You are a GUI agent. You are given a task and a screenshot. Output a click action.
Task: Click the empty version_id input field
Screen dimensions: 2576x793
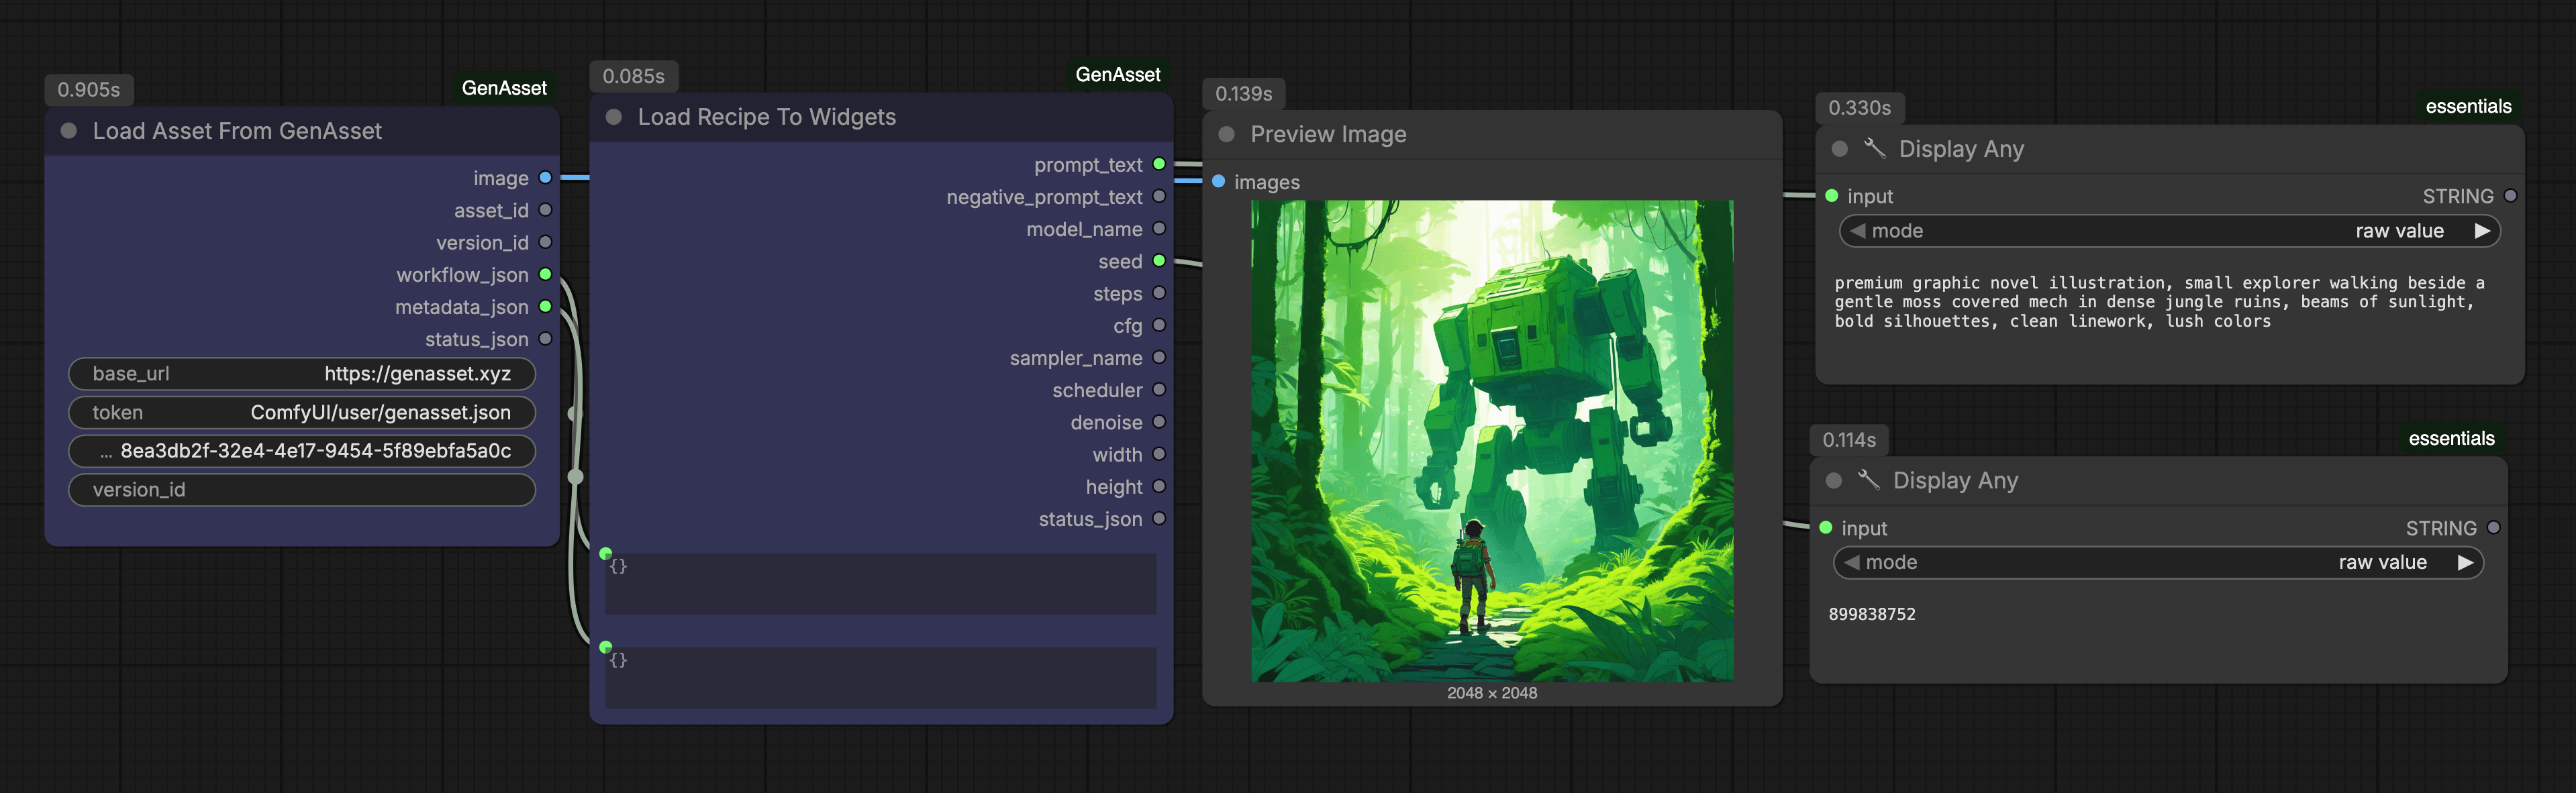click(302, 490)
